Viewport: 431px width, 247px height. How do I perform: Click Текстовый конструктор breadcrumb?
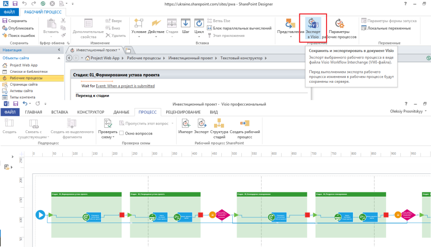[241, 58]
